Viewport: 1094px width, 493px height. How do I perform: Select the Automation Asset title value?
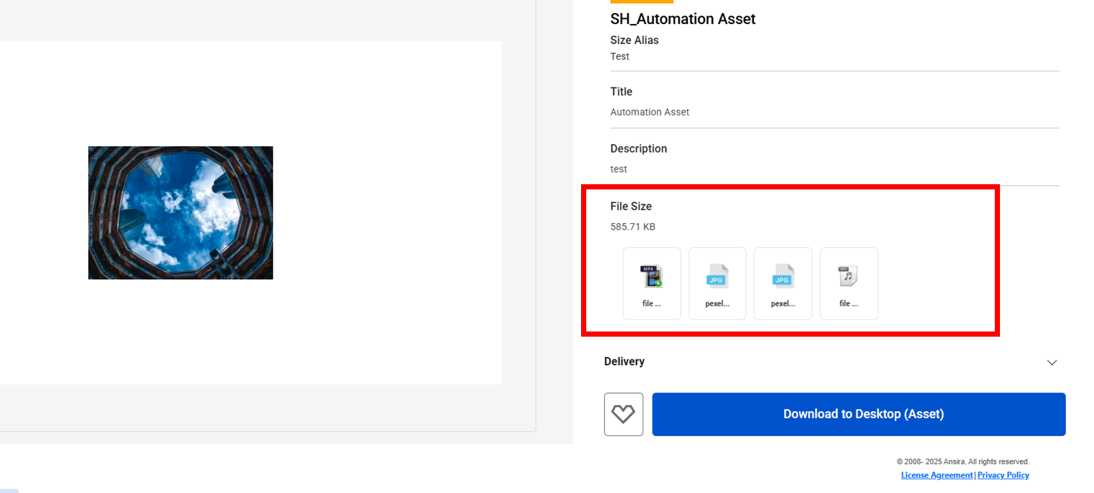650,112
